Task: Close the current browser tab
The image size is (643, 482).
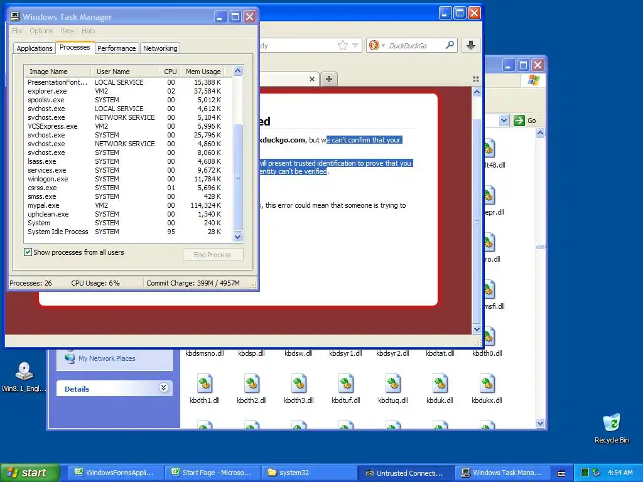Action: pyautogui.click(x=311, y=78)
